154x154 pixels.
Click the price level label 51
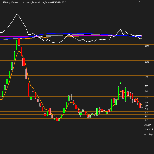pyautogui.click(x=146, y=113)
